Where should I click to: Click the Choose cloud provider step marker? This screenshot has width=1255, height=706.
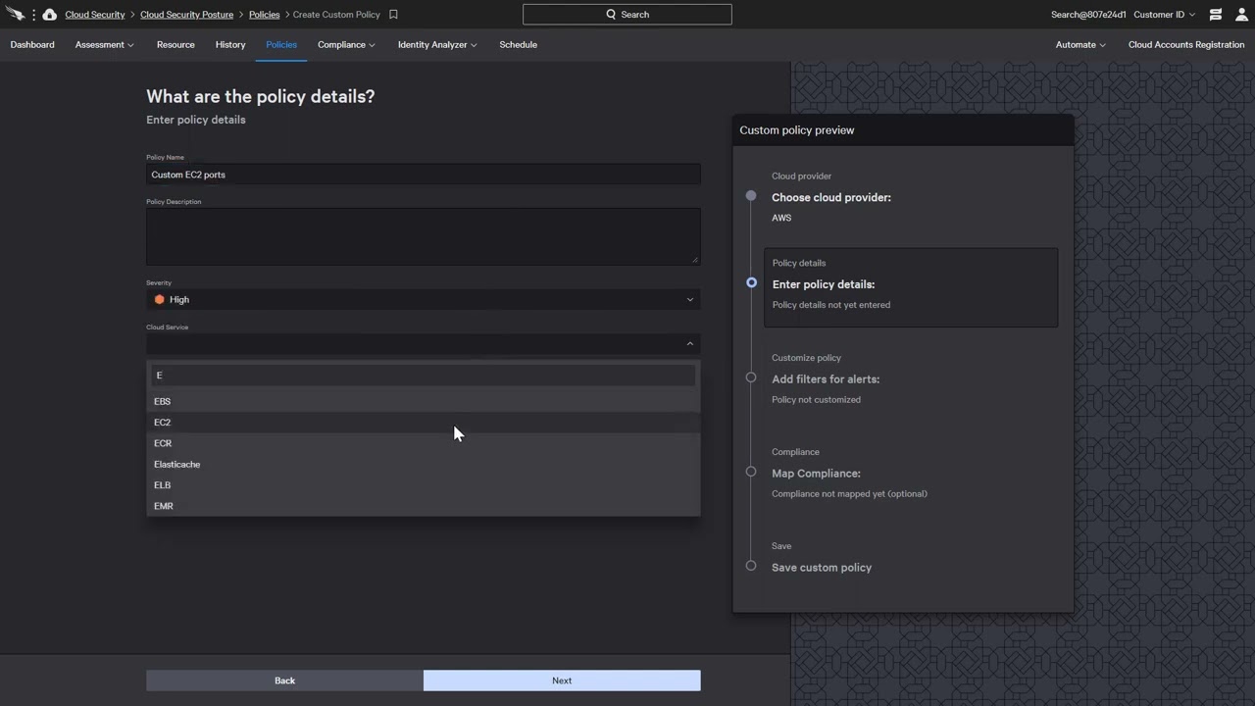751,196
